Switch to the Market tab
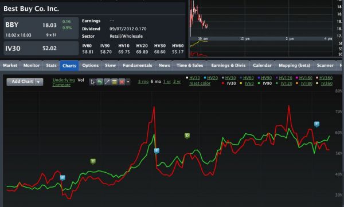Image resolution: width=344 pixels, height=207 pixels. pyautogui.click(x=10, y=65)
